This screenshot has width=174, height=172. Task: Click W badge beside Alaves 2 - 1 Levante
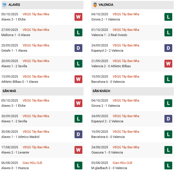[78, 150]
